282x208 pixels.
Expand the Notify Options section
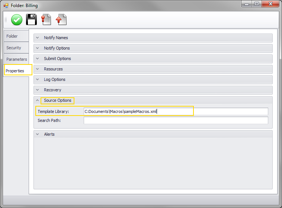pos(153,48)
